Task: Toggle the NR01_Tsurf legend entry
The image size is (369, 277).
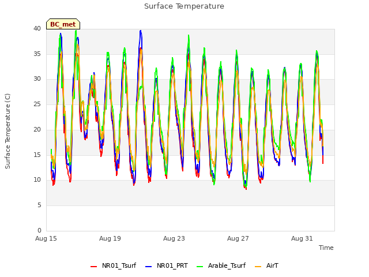Action: [113, 265]
